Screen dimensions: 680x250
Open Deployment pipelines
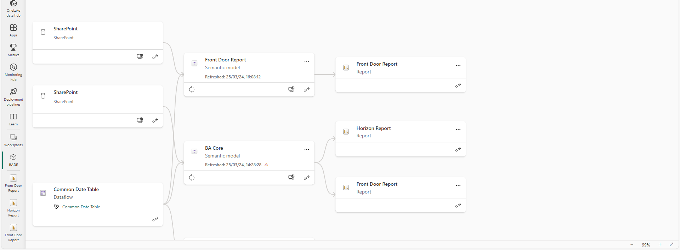click(x=13, y=97)
